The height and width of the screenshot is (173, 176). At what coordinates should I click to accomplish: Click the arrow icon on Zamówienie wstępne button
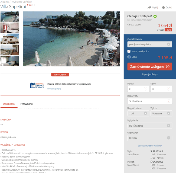168,66
